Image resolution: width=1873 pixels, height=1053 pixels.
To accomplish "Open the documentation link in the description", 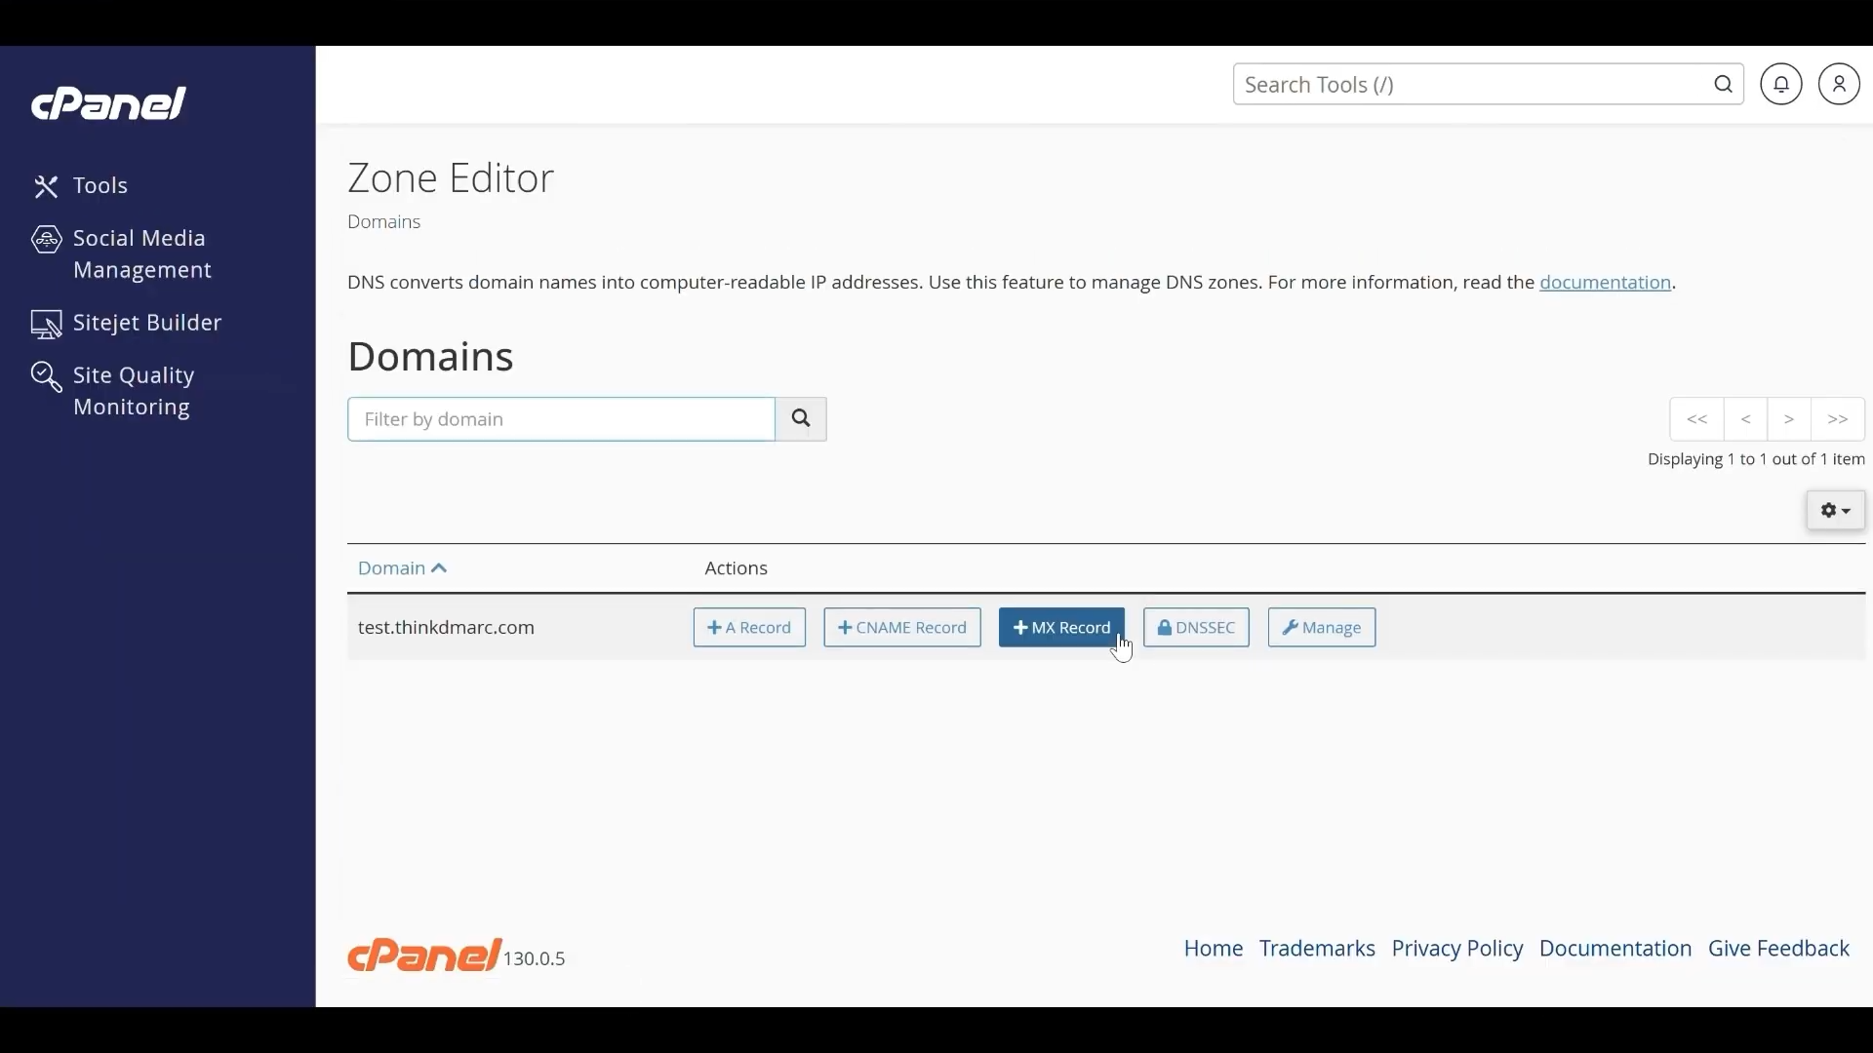I will [x=1607, y=283].
